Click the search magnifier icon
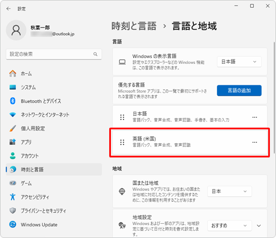Image resolution: width=276 pixels, height=238 pixels. pos(95,54)
